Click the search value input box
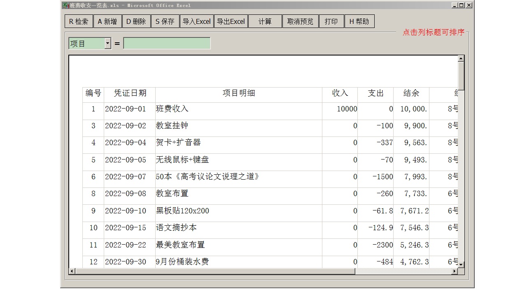This screenshot has height=296, width=527. [x=167, y=43]
